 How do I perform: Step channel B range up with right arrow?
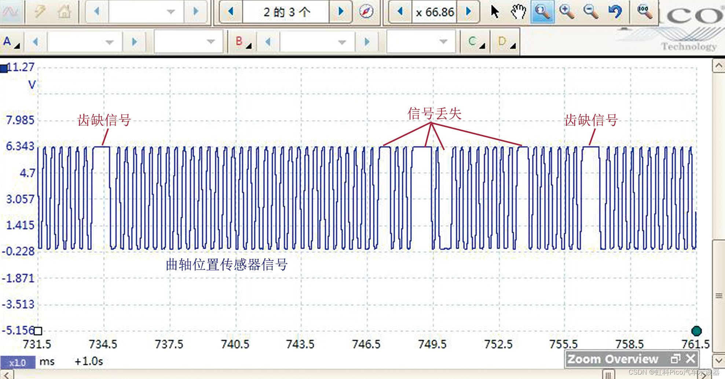367,42
